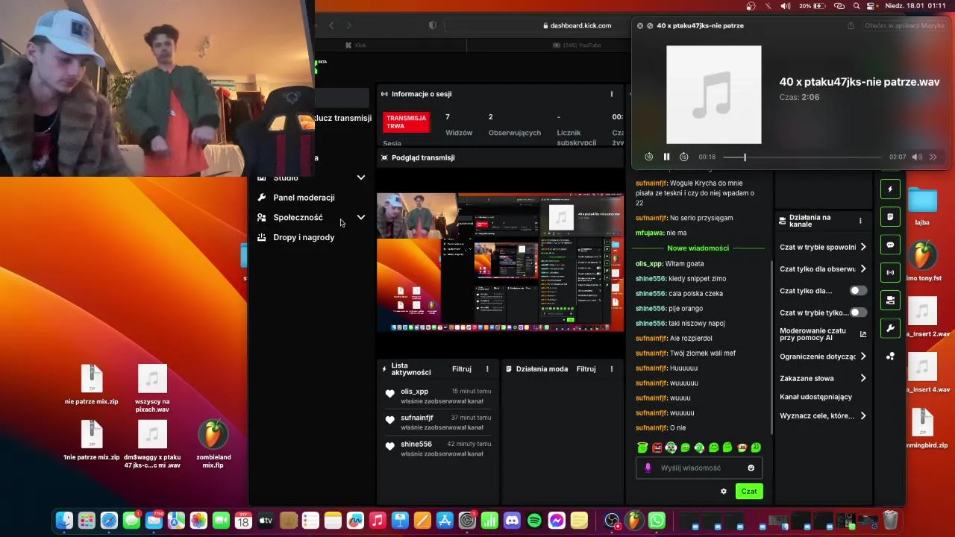Expand Czat tylko dla obserwu option
The image size is (955, 537).
863,268
